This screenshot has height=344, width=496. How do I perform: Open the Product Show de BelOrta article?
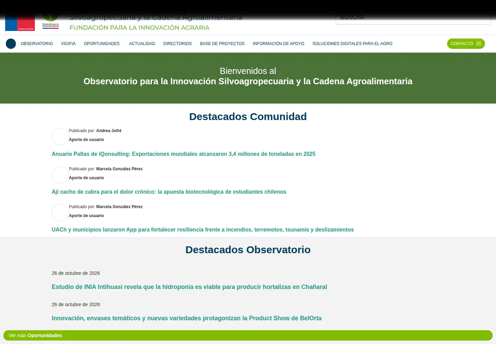pyautogui.click(x=187, y=318)
